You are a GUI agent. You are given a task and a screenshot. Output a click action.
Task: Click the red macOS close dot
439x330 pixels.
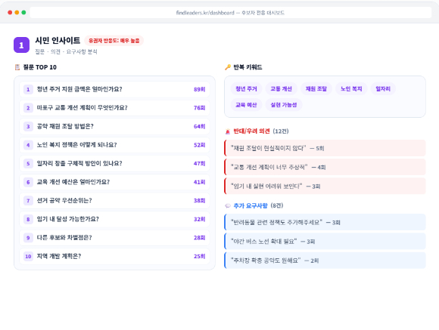click(x=10, y=13)
